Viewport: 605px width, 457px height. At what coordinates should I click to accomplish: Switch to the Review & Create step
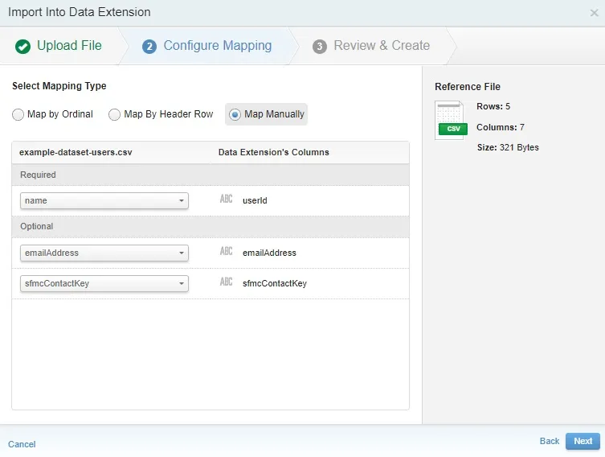[x=381, y=46]
